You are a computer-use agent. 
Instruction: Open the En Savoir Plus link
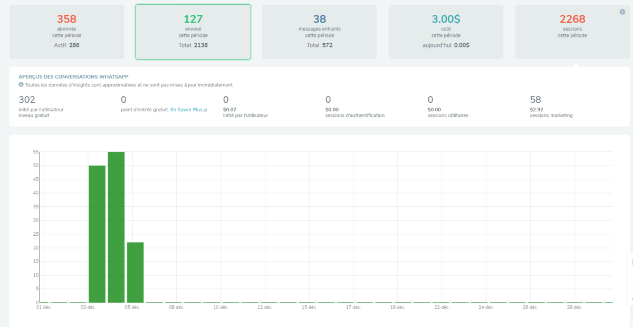tap(186, 110)
